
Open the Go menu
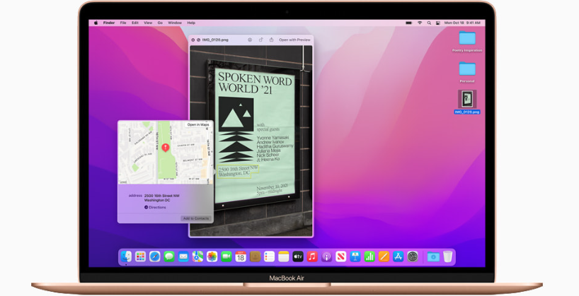(160, 23)
